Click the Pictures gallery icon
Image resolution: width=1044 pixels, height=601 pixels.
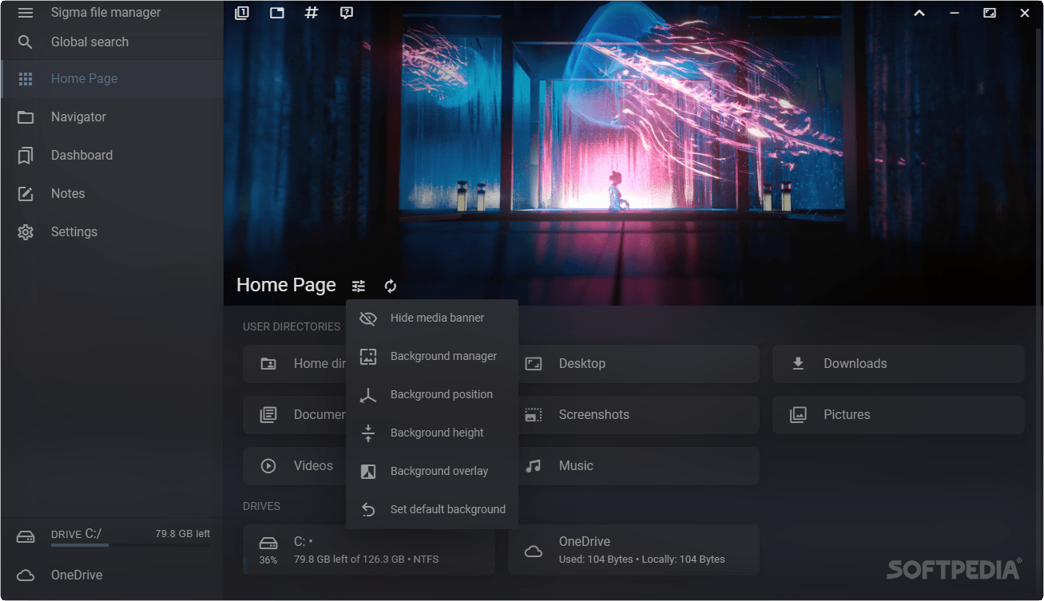798,415
